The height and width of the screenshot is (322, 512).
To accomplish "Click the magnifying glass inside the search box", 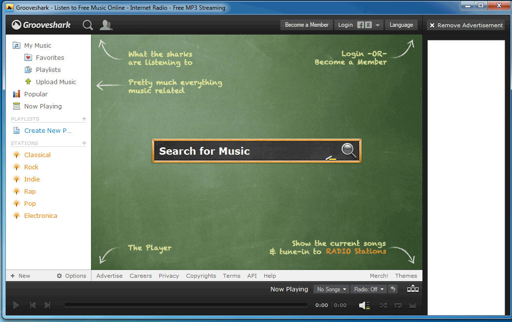I will [349, 150].
